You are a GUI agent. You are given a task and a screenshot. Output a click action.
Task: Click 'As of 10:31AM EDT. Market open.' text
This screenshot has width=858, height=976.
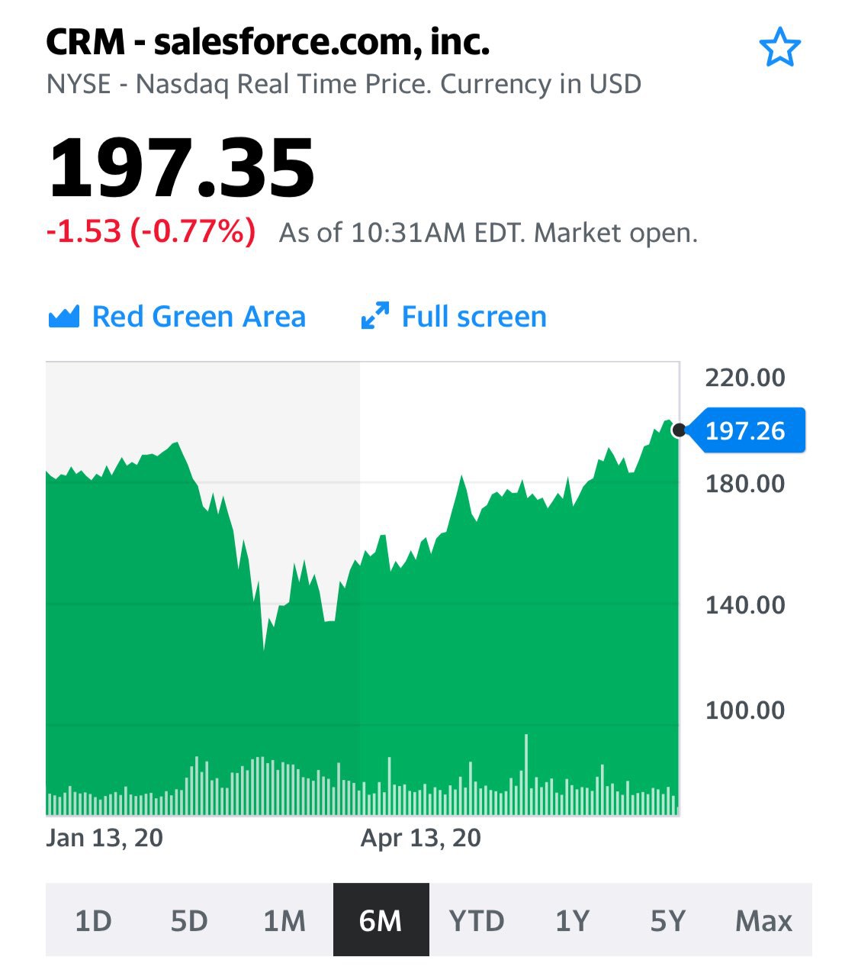pyautogui.click(x=488, y=232)
